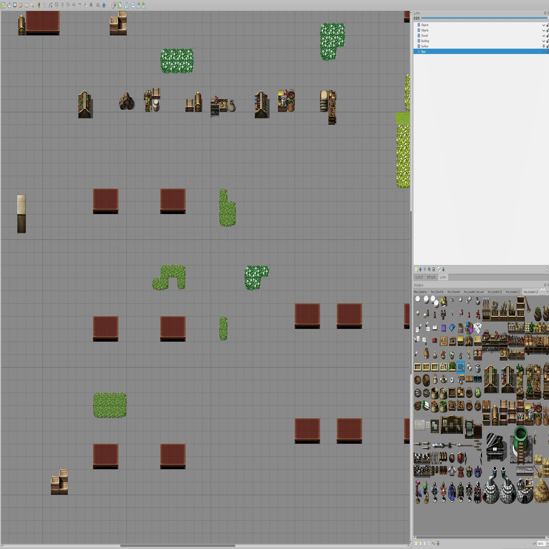This screenshot has height=549, width=549.
Task: Click the raise layer blue up arrow
Action: (420, 269)
